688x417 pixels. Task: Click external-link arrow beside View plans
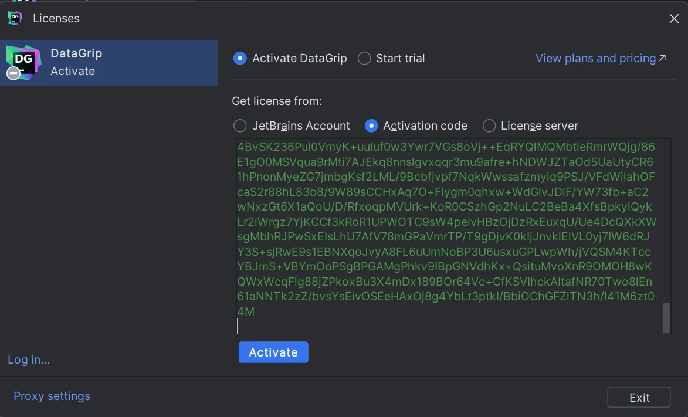(663, 58)
